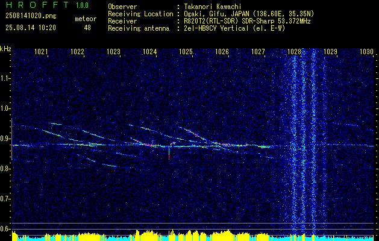This screenshot has height=241, width=379.
Task: Click the version number 1.0.0
Action: [x=82, y=5]
